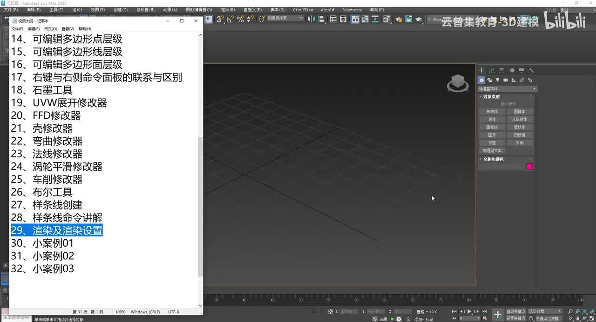596x322 pixels.
Task: Open the 渲染(R) menu in 3ds Max
Action: coord(228,10)
